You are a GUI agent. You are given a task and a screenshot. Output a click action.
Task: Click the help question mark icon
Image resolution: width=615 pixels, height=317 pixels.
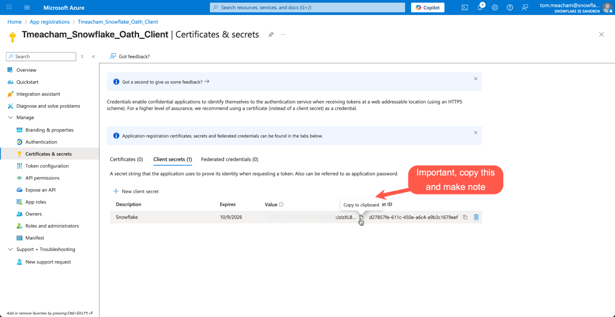510,8
